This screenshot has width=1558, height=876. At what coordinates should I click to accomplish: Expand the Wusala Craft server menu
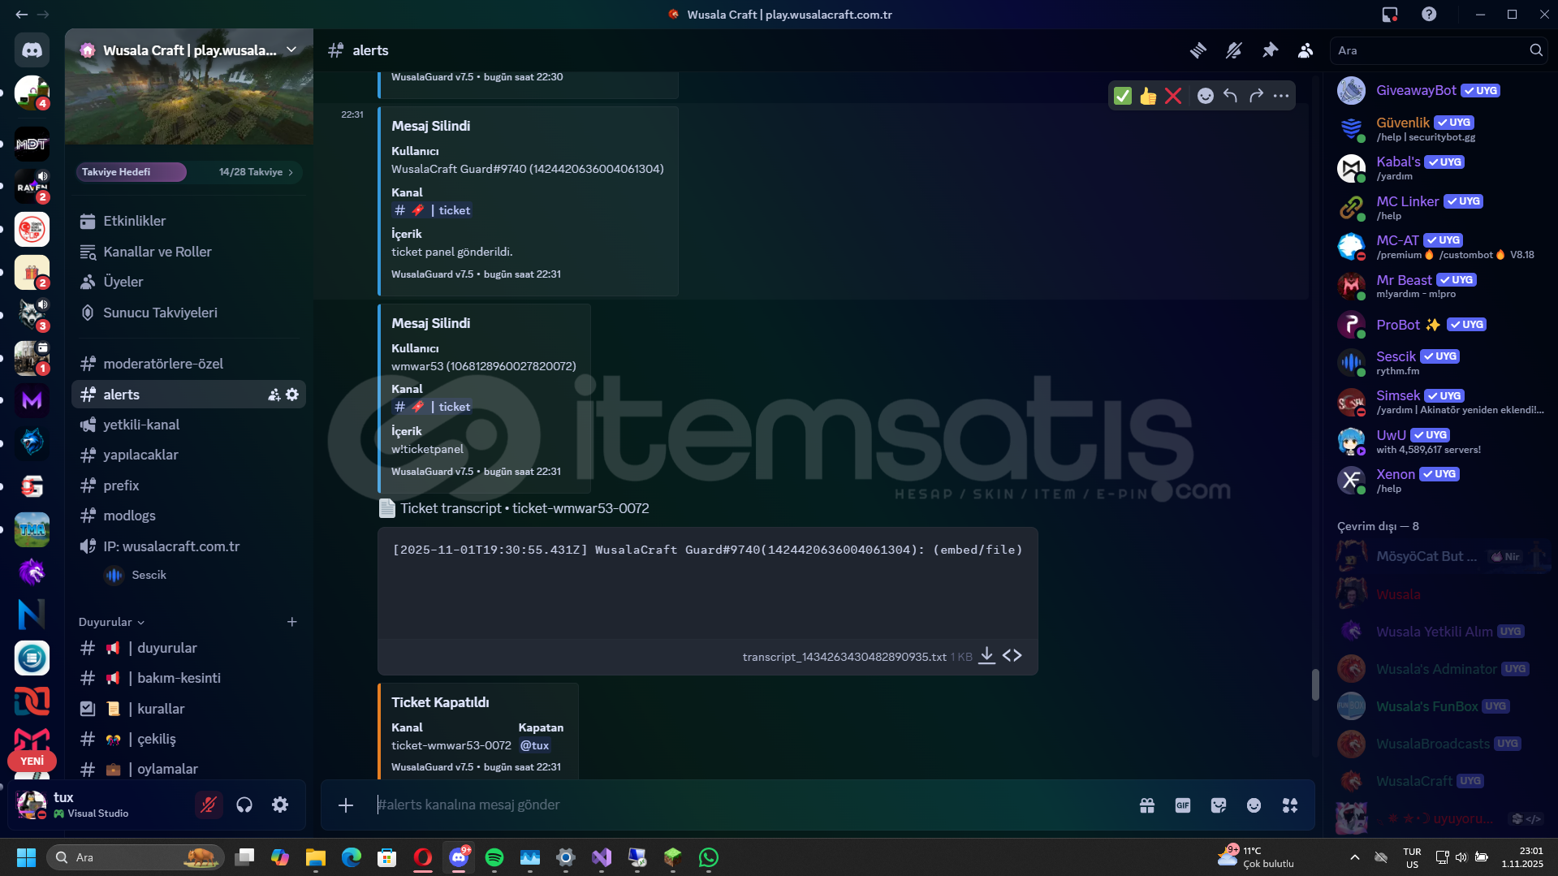(x=291, y=50)
